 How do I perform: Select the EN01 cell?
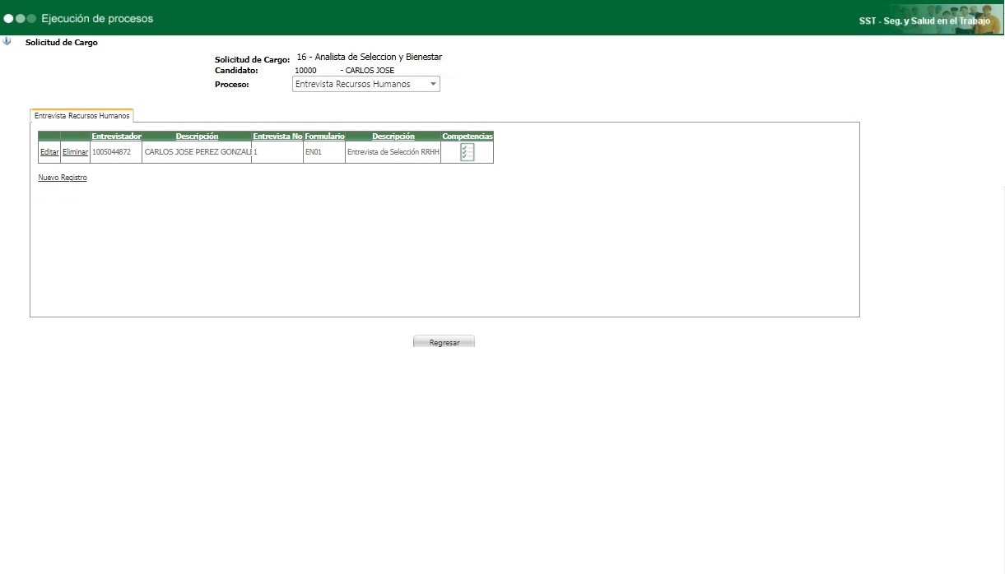(324, 152)
